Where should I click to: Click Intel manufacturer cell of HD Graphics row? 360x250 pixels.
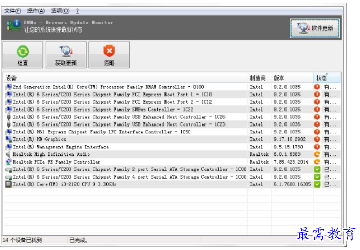point(256,139)
